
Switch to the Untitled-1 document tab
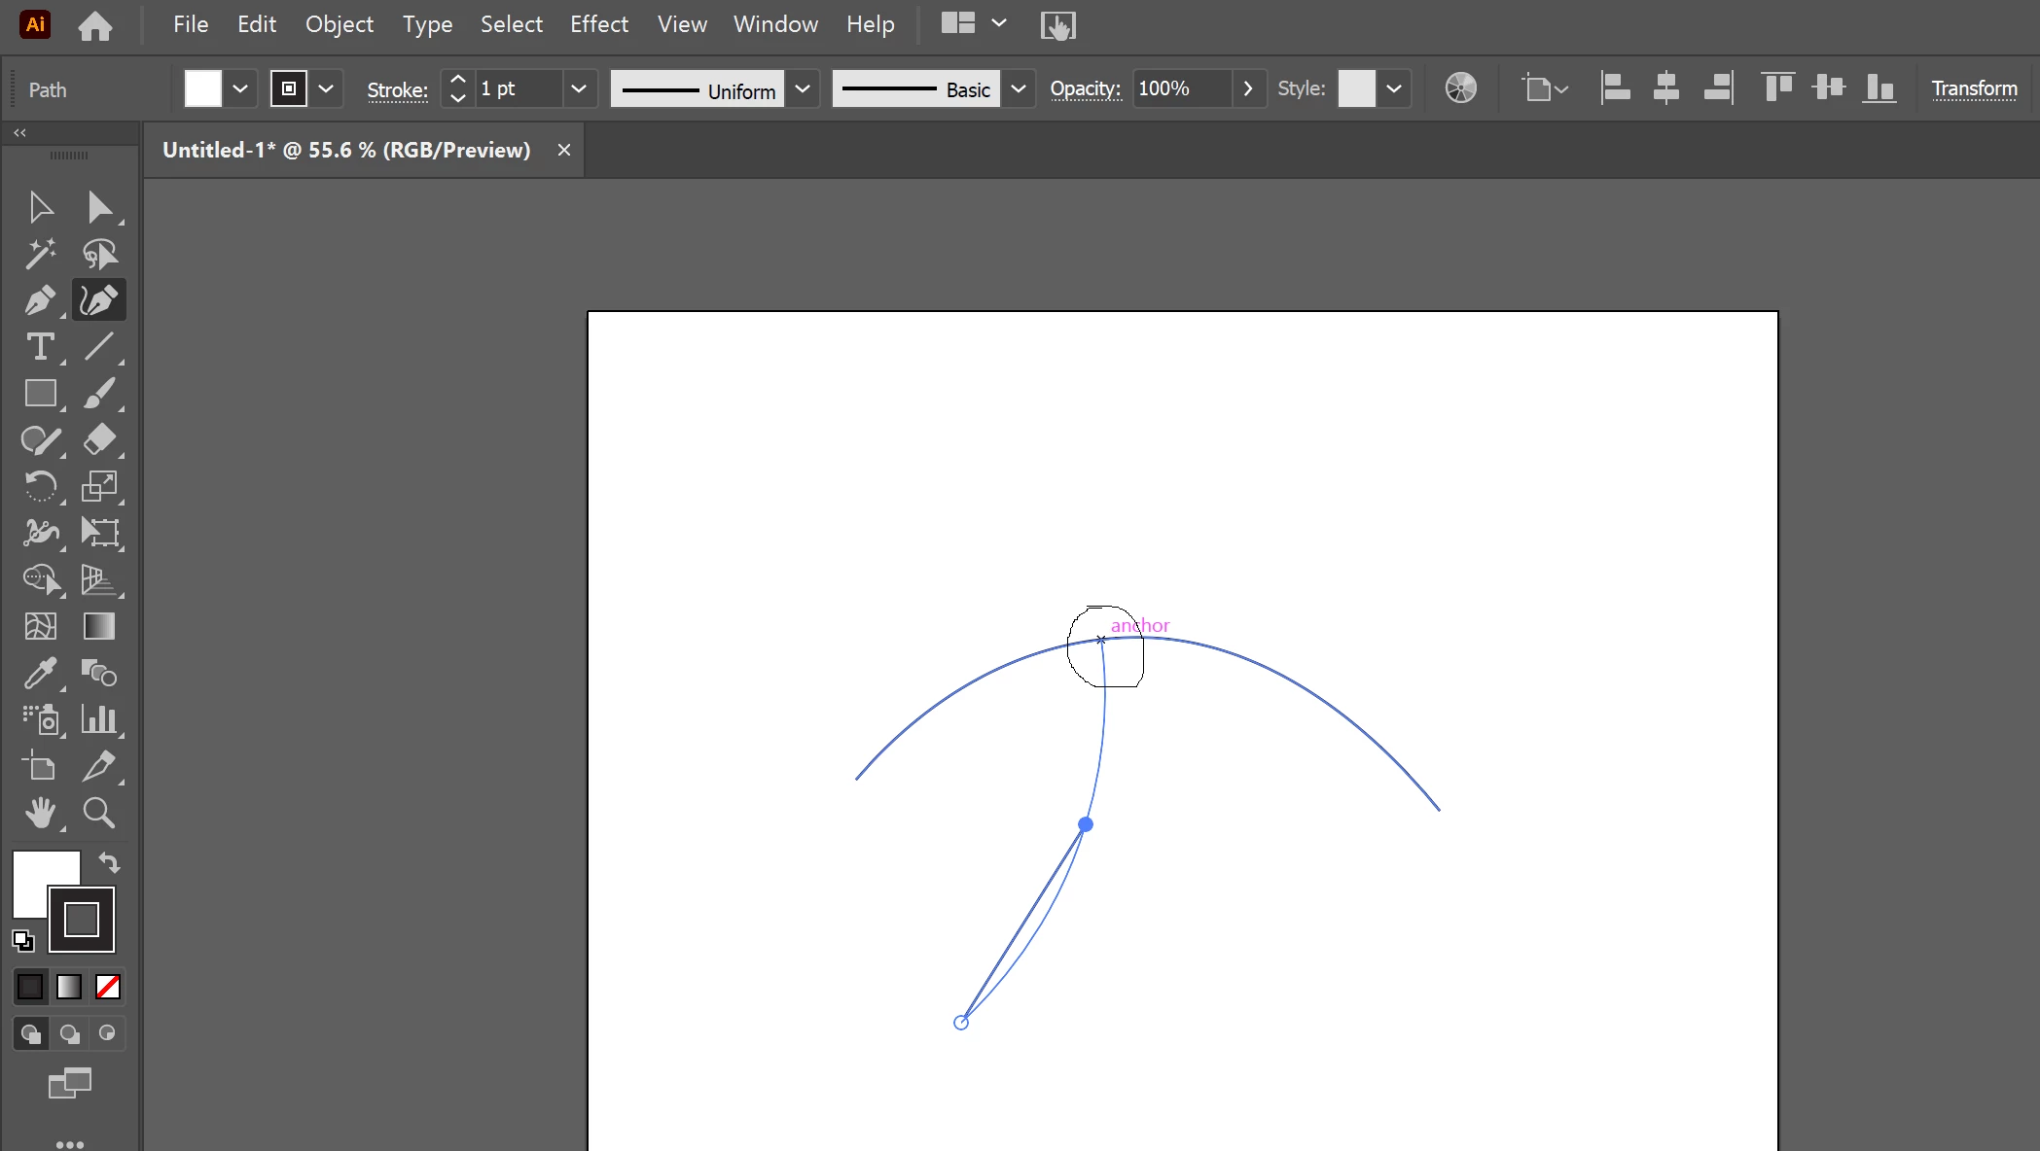tap(346, 150)
